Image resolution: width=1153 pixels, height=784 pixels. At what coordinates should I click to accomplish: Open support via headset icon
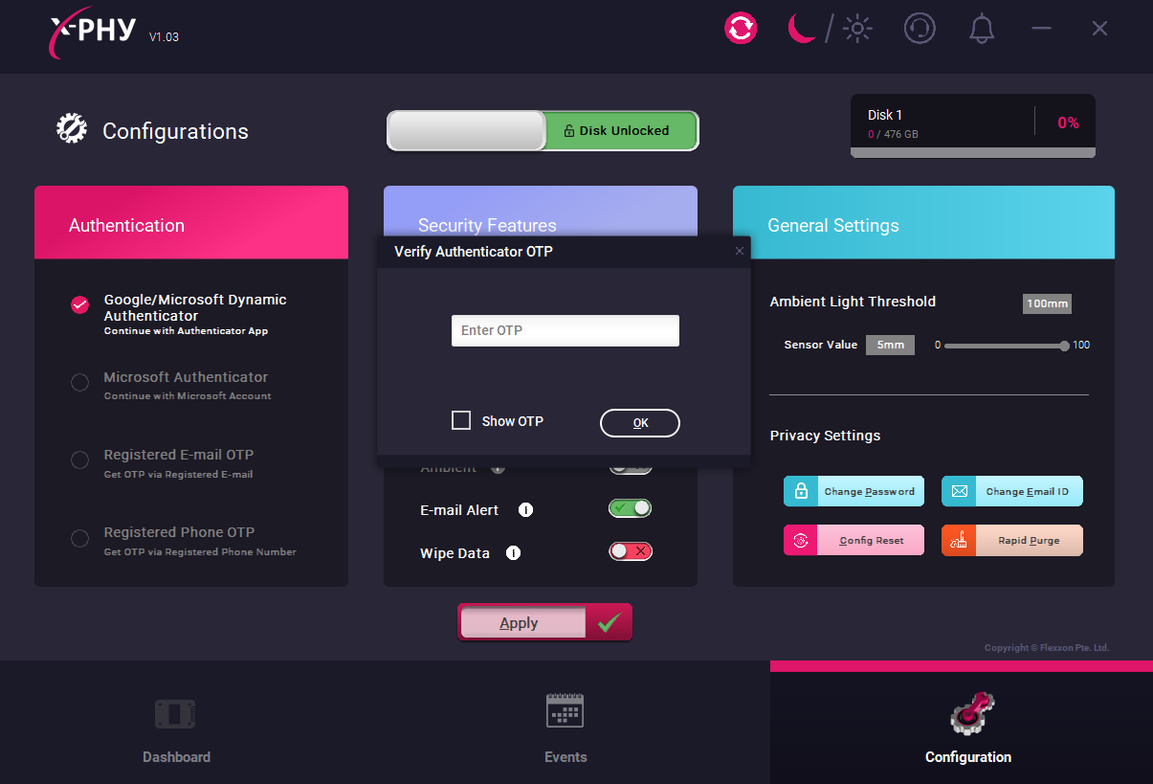pos(920,28)
